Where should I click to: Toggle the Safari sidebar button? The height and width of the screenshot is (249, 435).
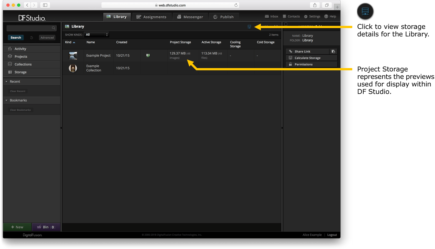point(45,5)
